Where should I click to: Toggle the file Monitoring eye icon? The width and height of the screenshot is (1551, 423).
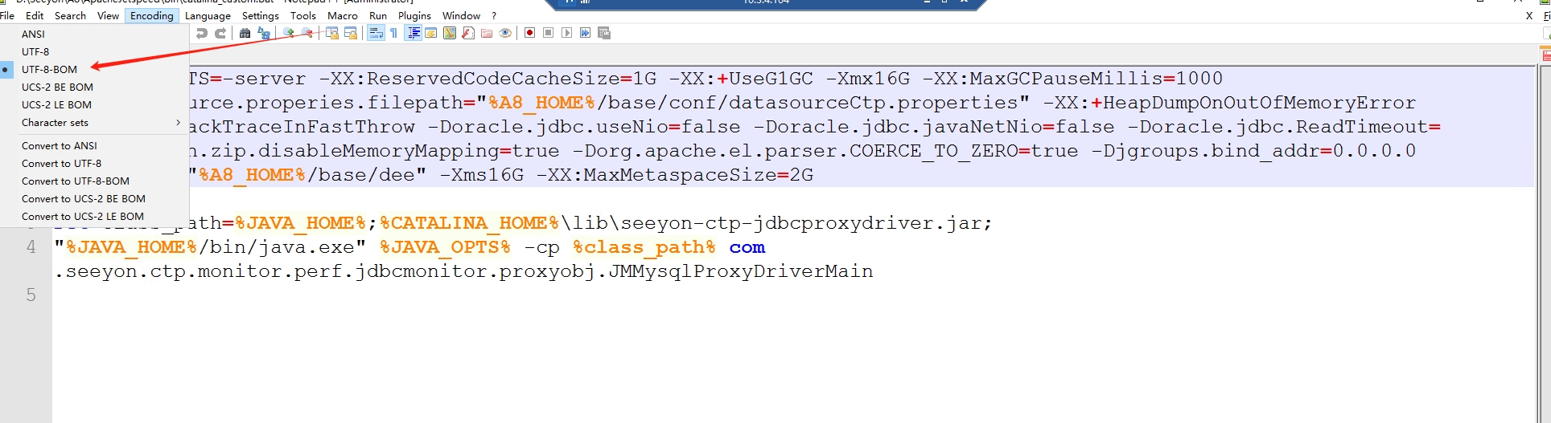[x=505, y=33]
